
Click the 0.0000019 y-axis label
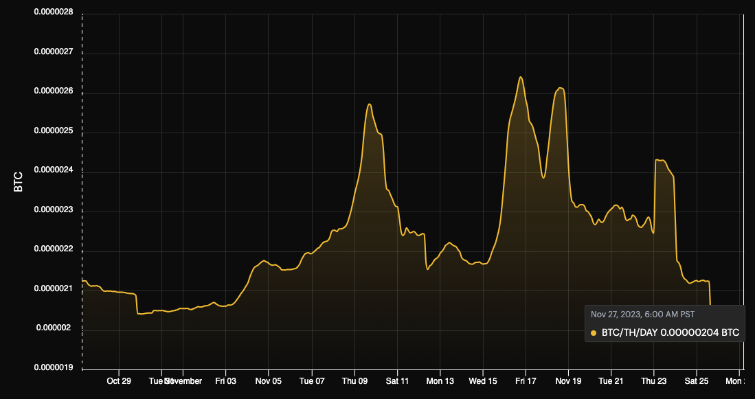tap(54, 367)
